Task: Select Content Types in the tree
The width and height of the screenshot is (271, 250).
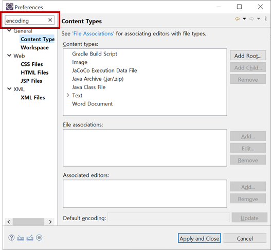Action: pos(38,39)
